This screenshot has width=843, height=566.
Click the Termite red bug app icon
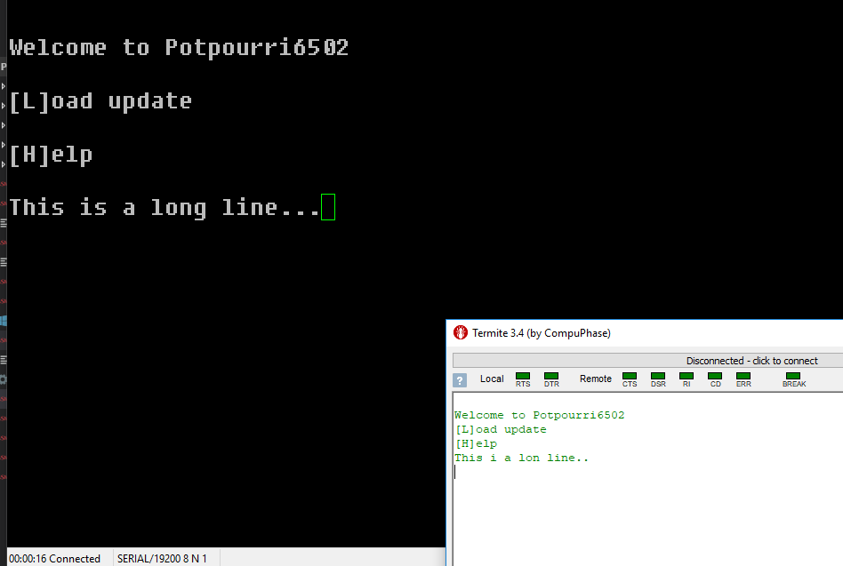click(461, 333)
